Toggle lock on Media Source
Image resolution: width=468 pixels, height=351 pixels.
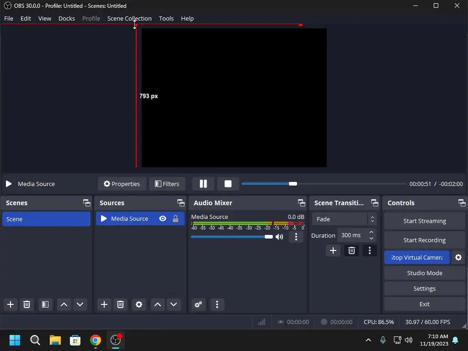[x=175, y=219]
